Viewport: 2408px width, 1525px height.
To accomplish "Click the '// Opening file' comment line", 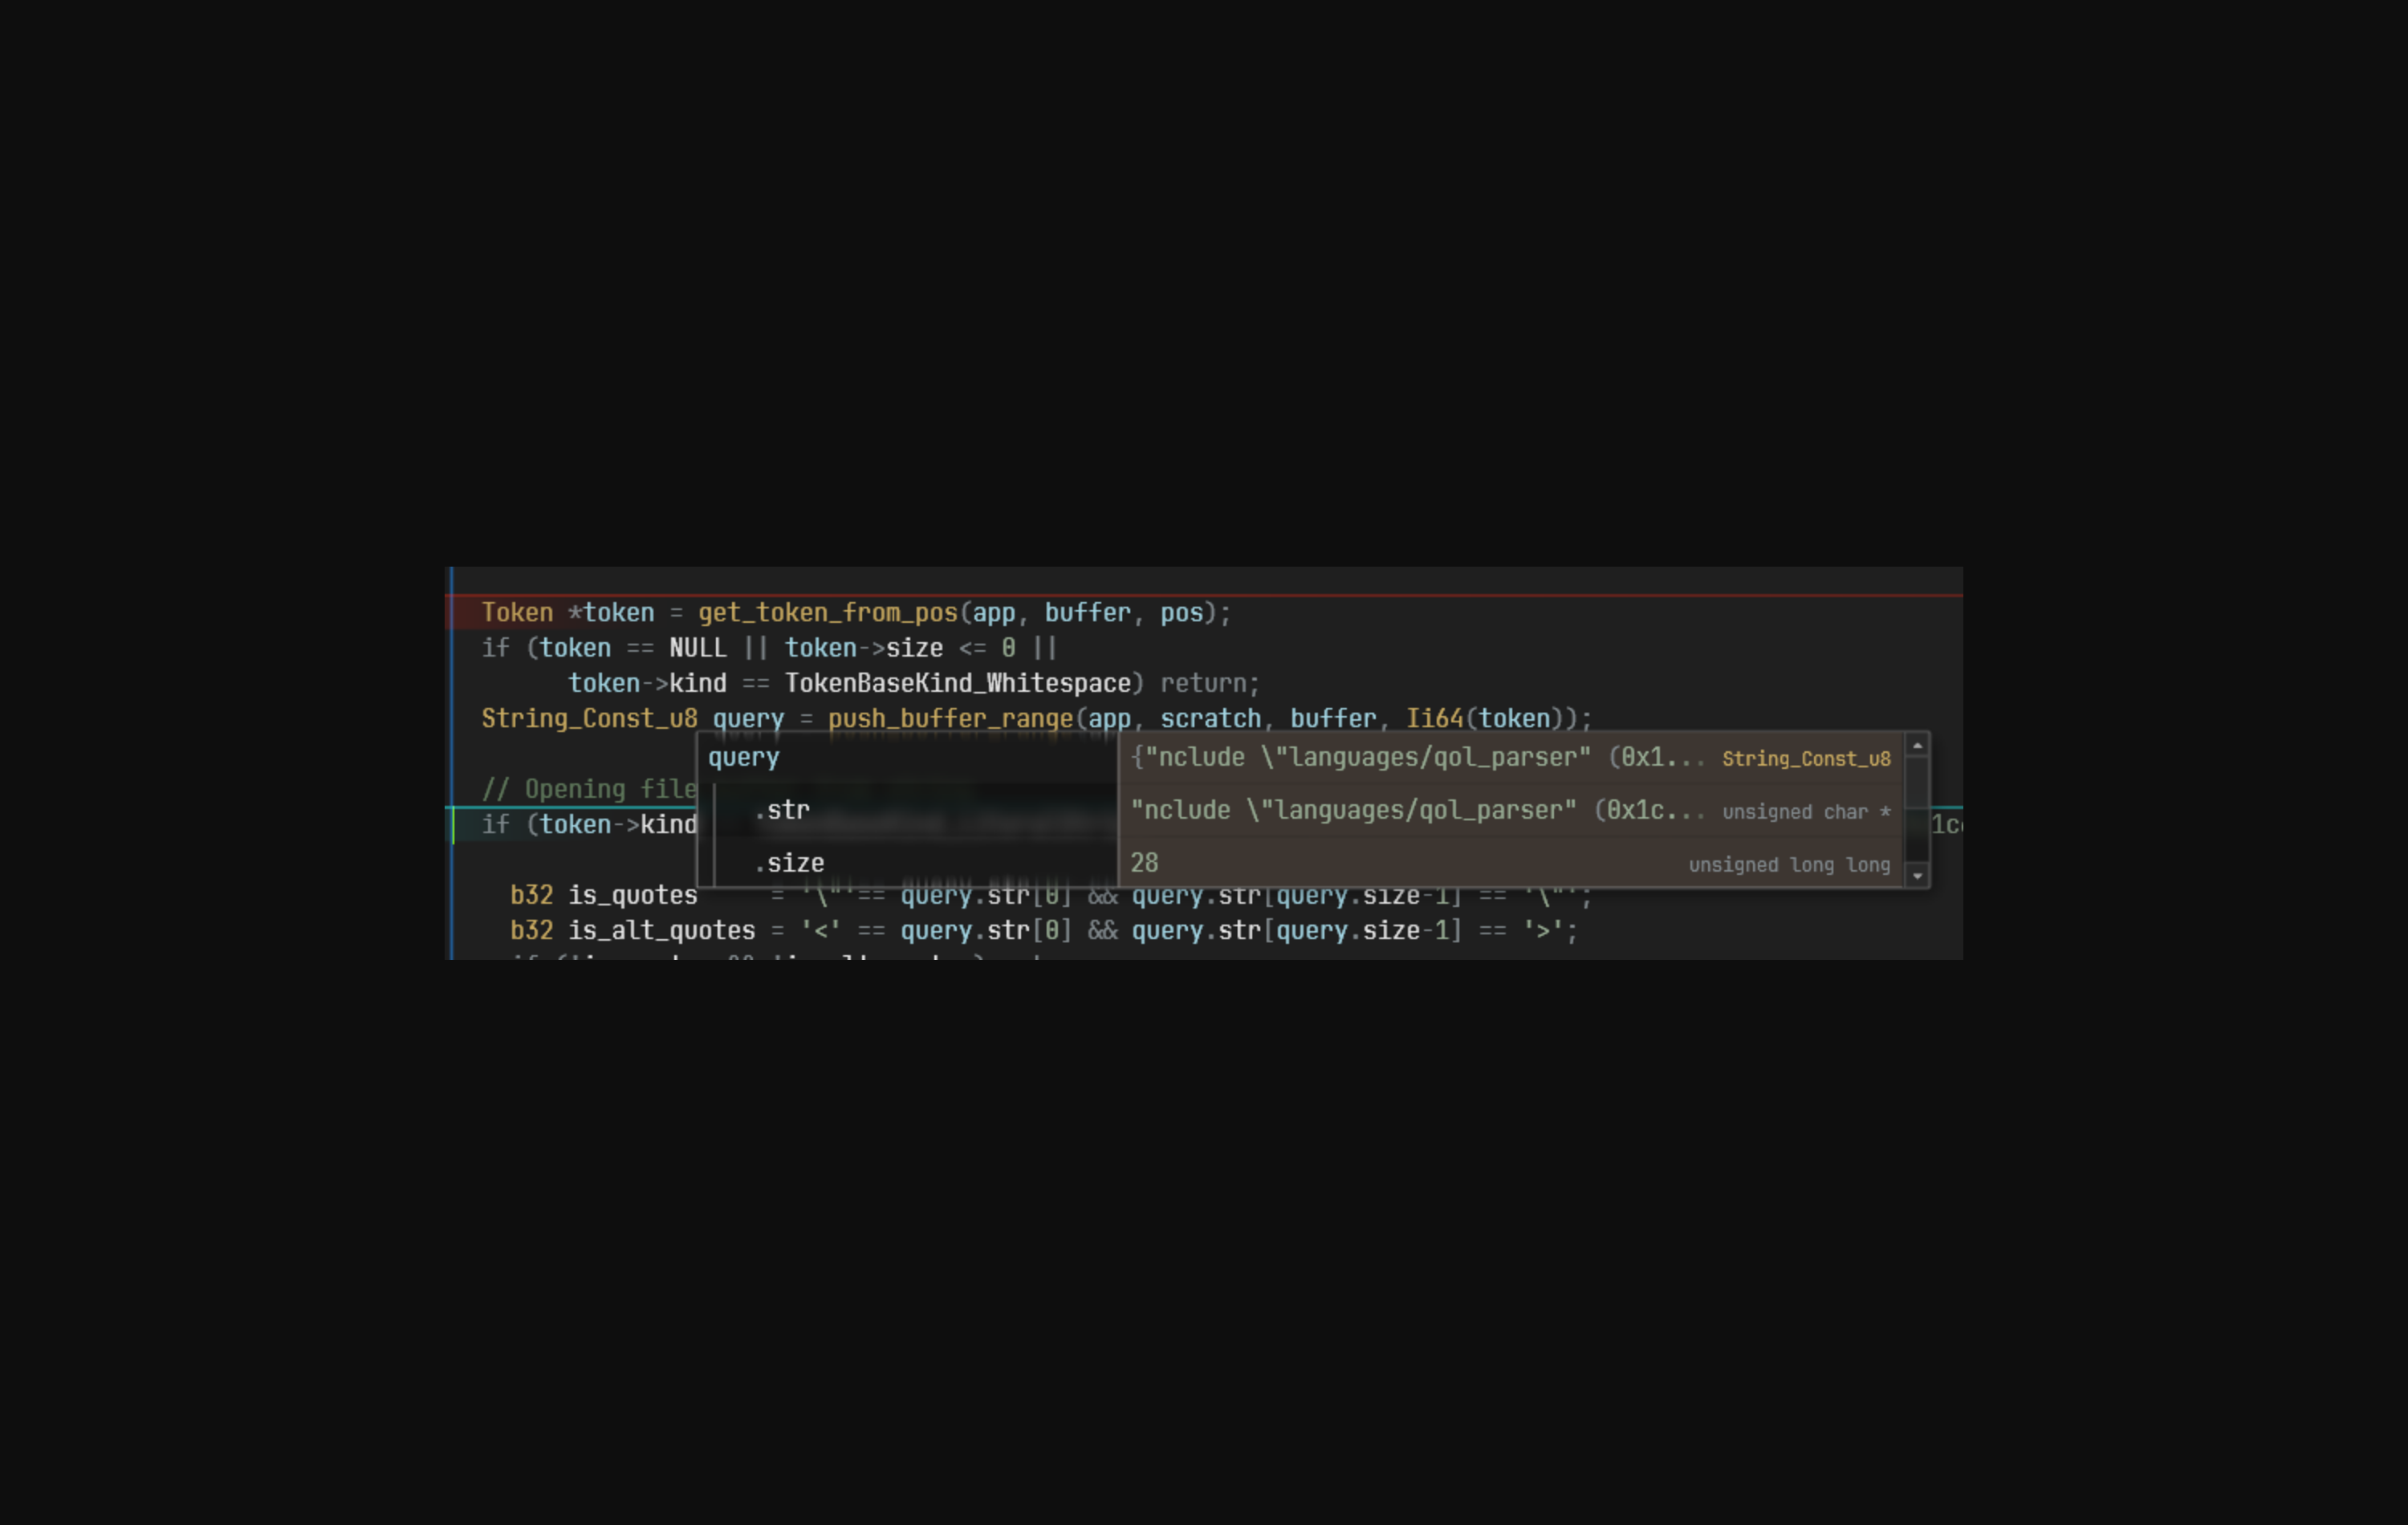I will tap(589, 789).
